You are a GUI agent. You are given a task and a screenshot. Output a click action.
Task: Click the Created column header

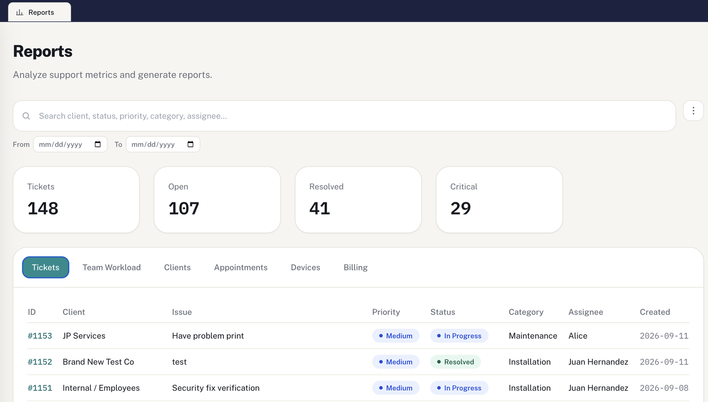pyautogui.click(x=654, y=312)
